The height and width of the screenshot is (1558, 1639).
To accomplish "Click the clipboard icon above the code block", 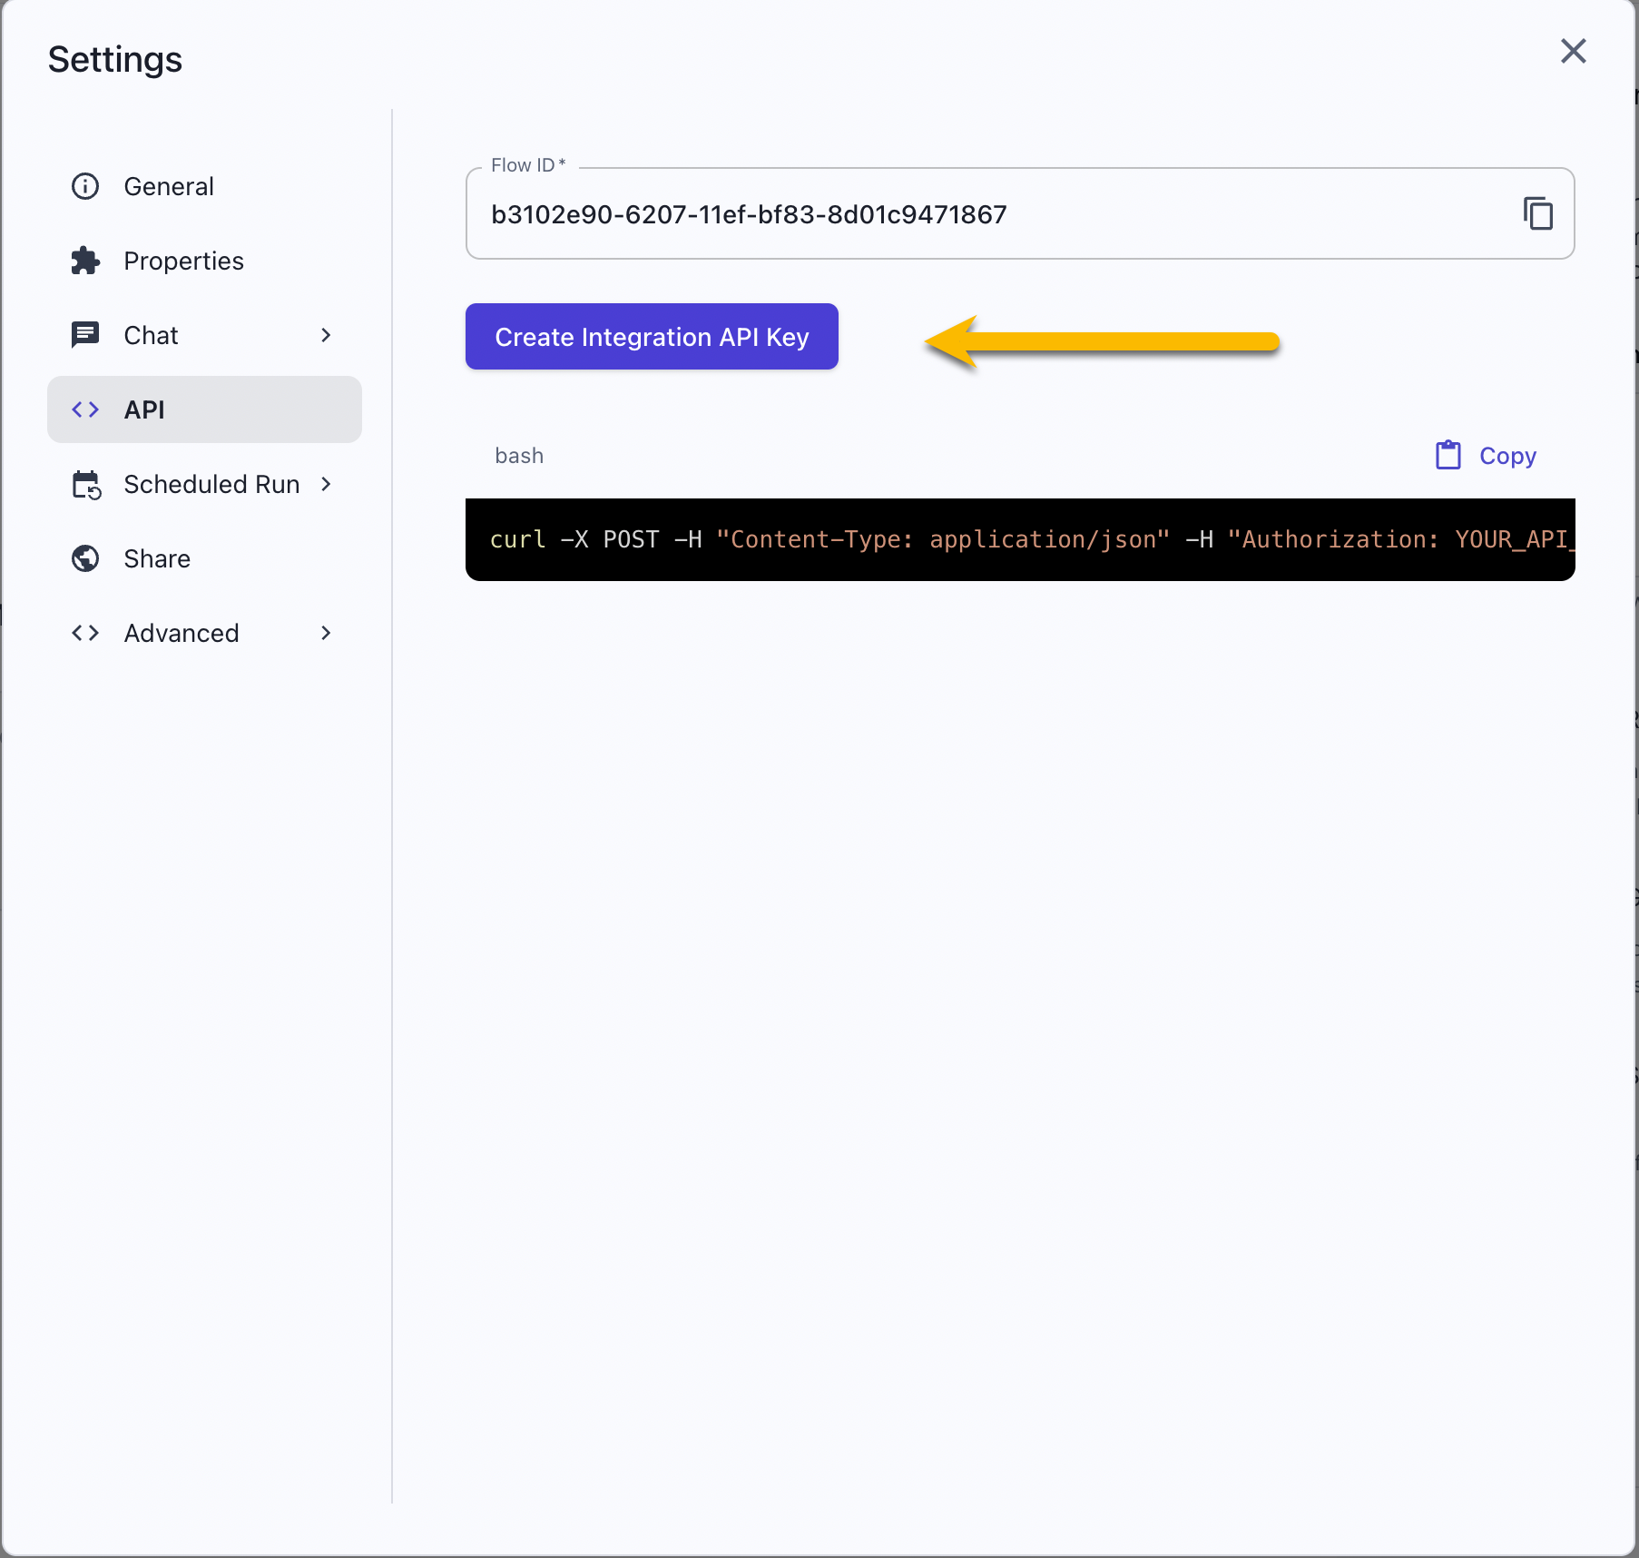I will pos(1448,455).
